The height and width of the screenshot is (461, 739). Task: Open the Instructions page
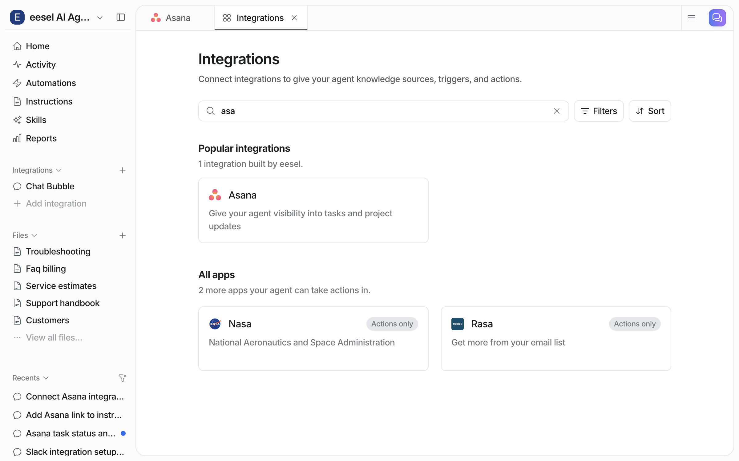[68, 101]
